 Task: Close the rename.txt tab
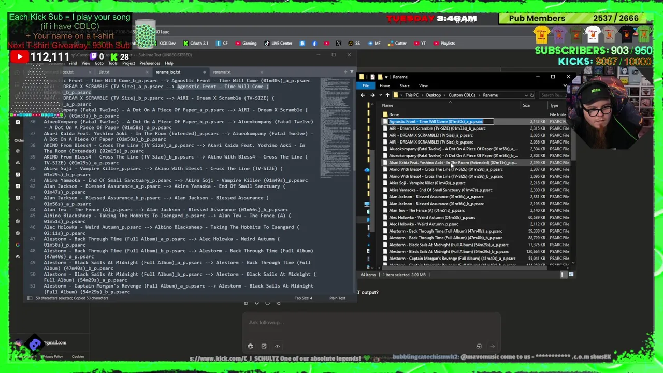tap(261, 72)
